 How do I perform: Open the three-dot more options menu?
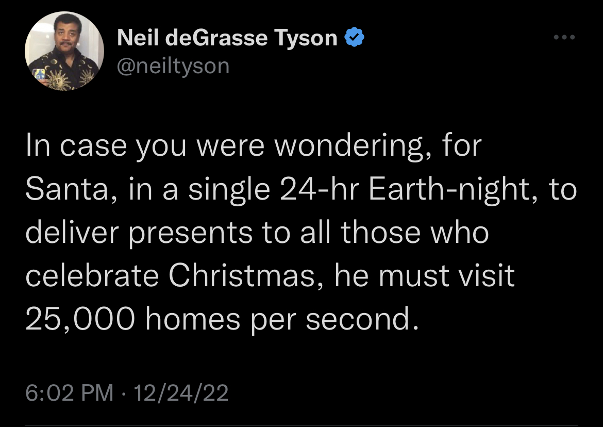(x=564, y=38)
